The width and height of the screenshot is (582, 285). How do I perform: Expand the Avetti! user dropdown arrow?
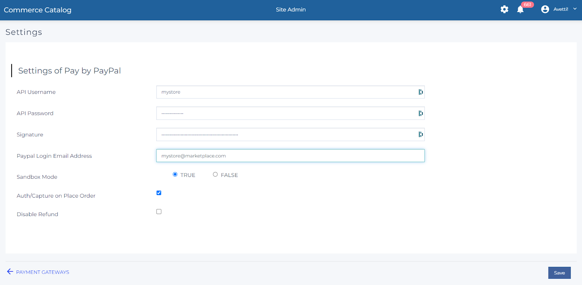click(x=575, y=9)
